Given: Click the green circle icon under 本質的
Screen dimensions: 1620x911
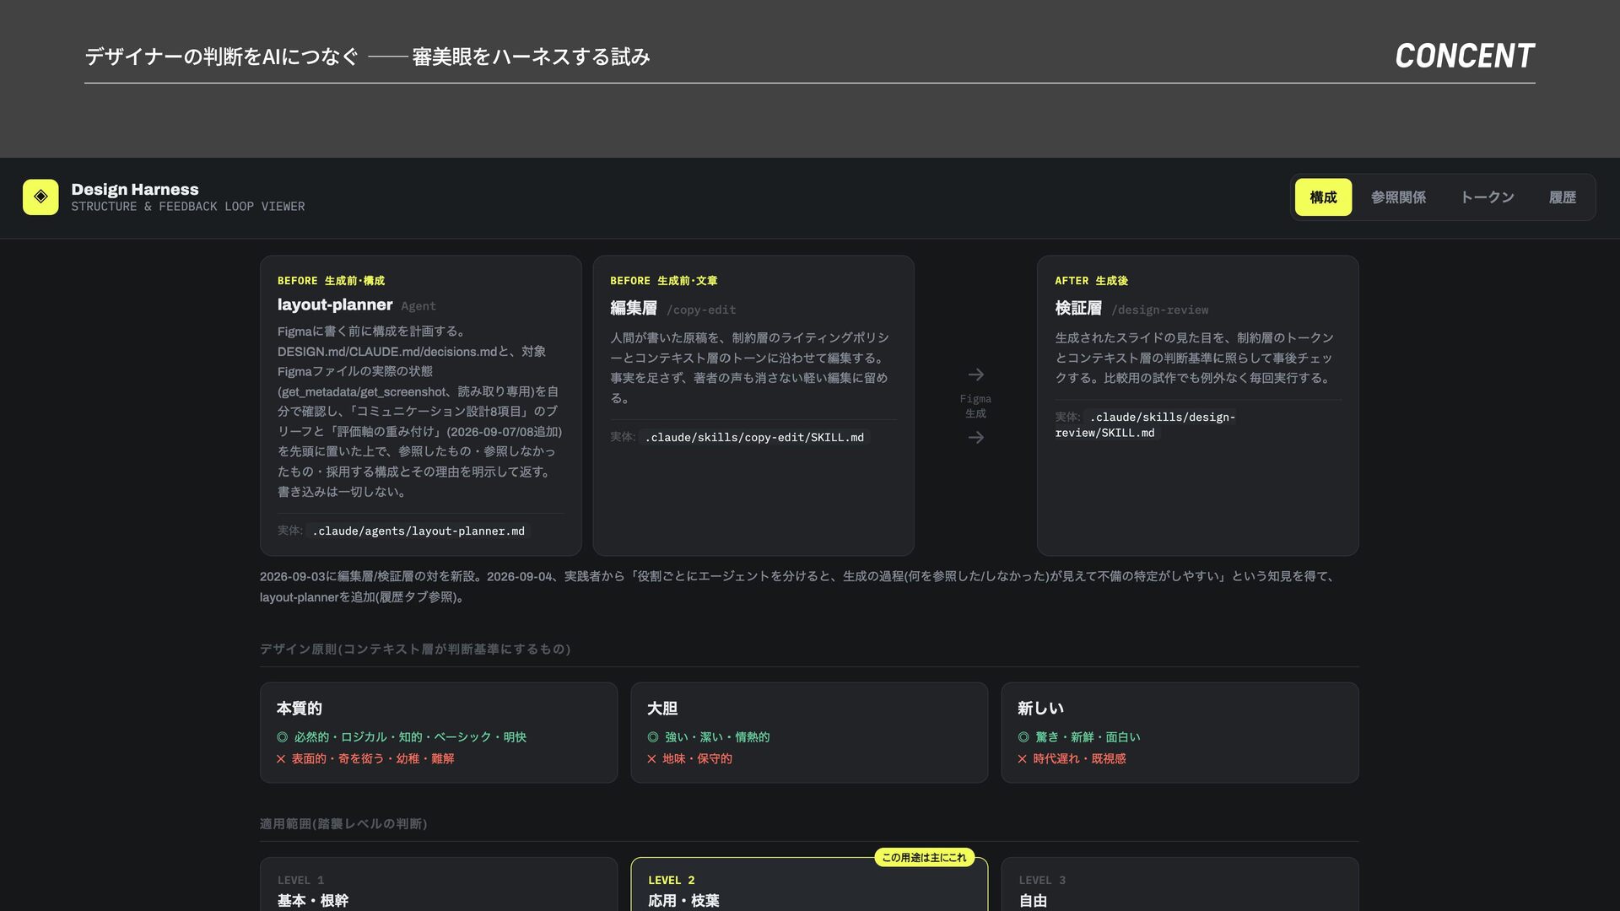Looking at the screenshot, I should pyautogui.click(x=282, y=737).
